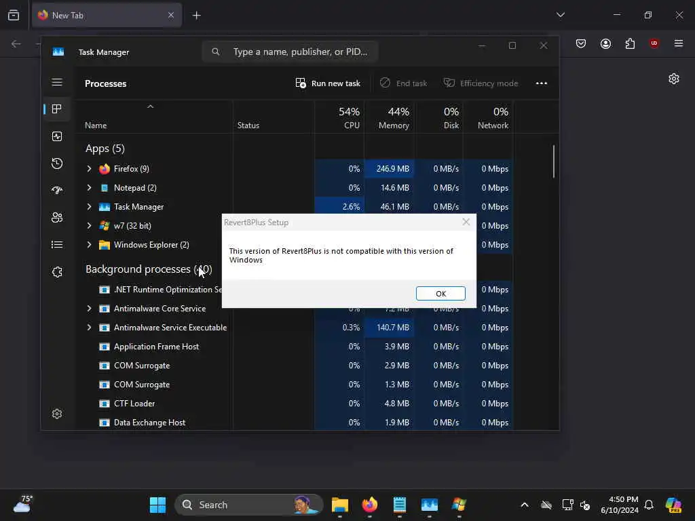The height and width of the screenshot is (521, 695).
Task: Open the Services page in sidebar
Action: [x=57, y=271]
